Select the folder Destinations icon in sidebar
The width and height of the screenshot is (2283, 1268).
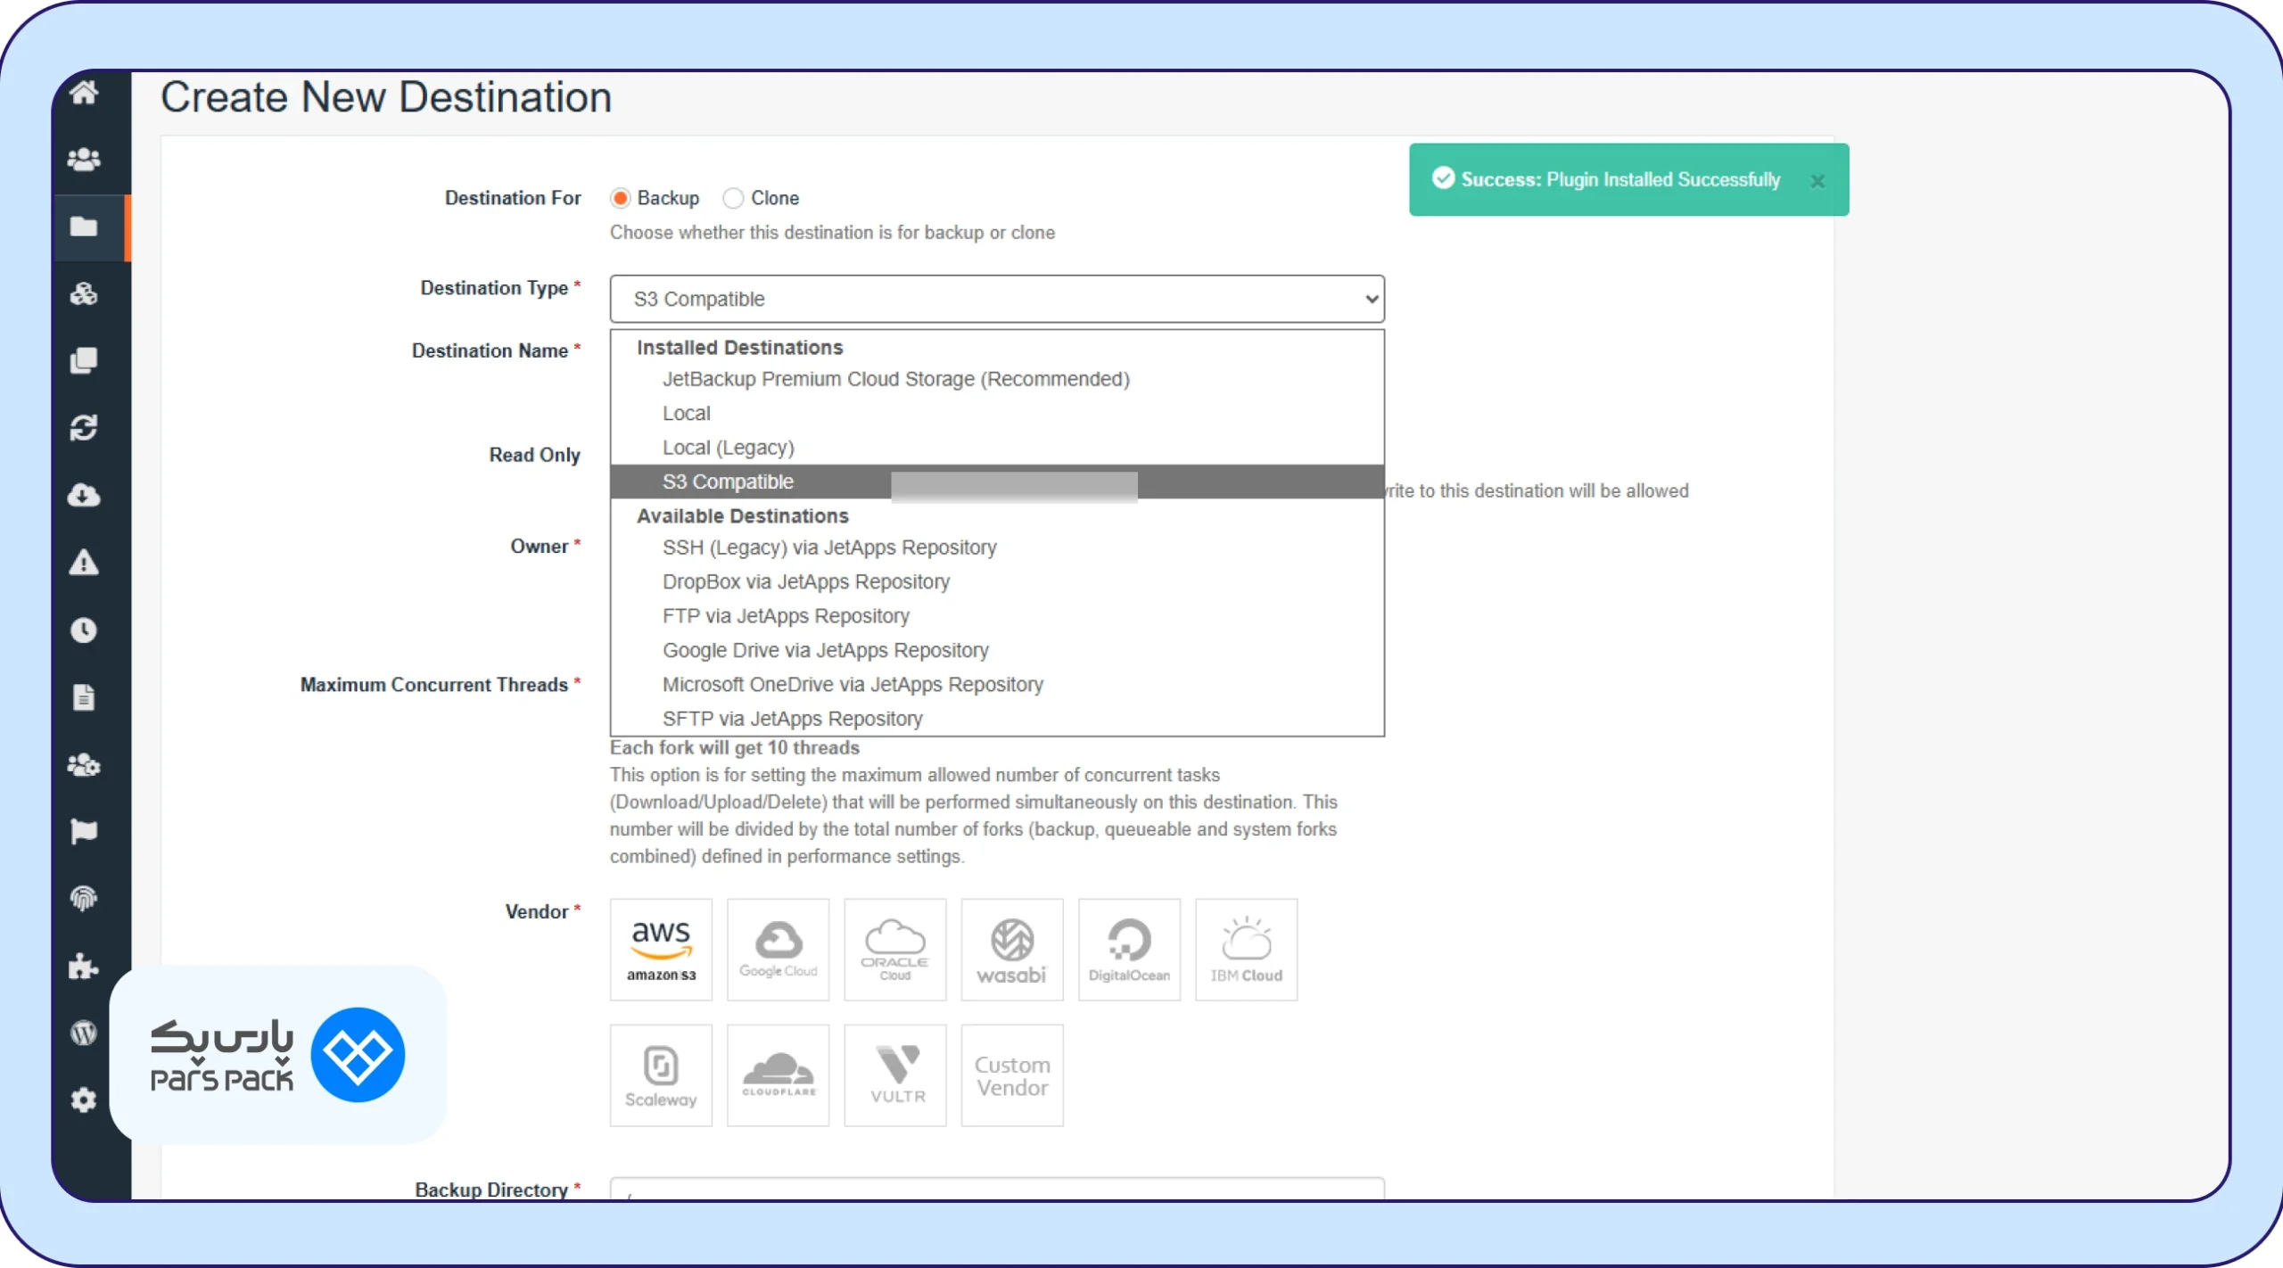pyautogui.click(x=84, y=226)
